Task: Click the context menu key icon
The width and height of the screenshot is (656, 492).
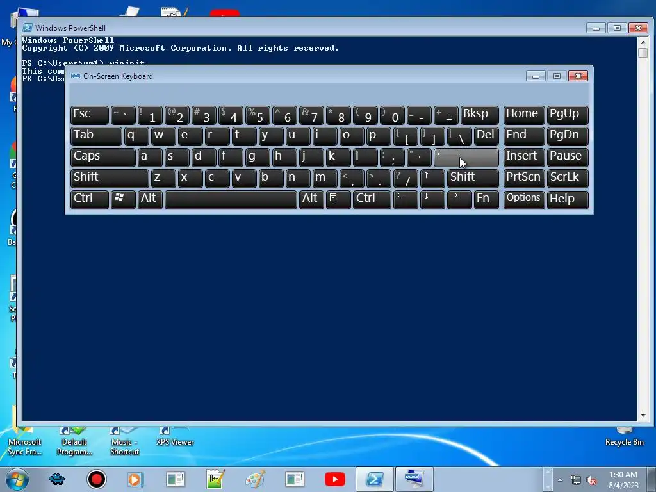Action: pos(338,199)
